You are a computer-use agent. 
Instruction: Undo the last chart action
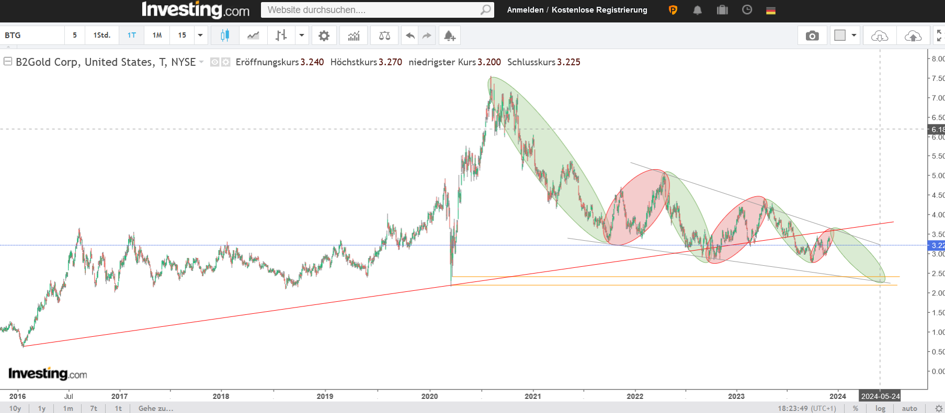(411, 36)
